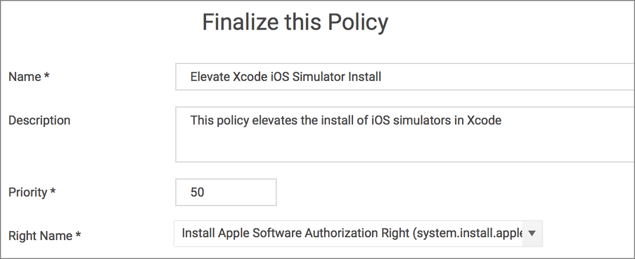Focus the Description text area

405,135
